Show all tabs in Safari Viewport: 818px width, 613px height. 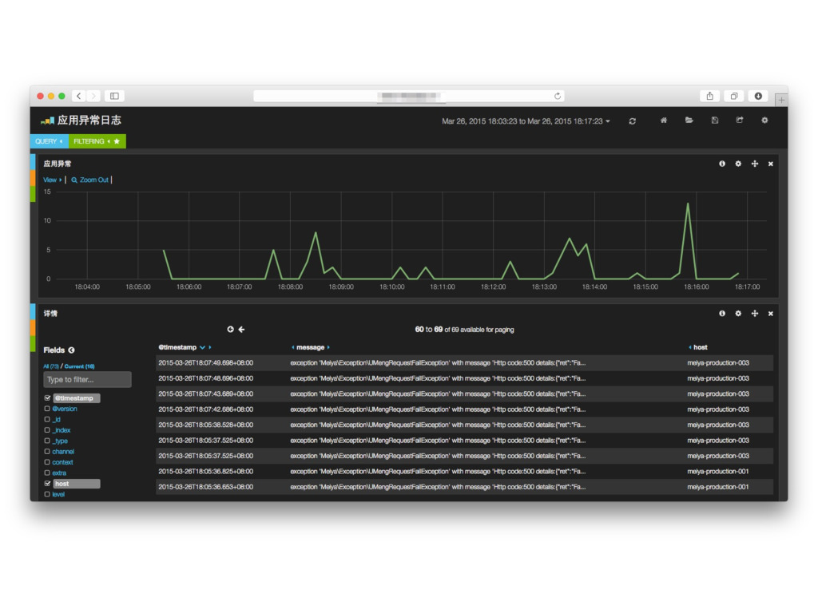coord(733,96)
